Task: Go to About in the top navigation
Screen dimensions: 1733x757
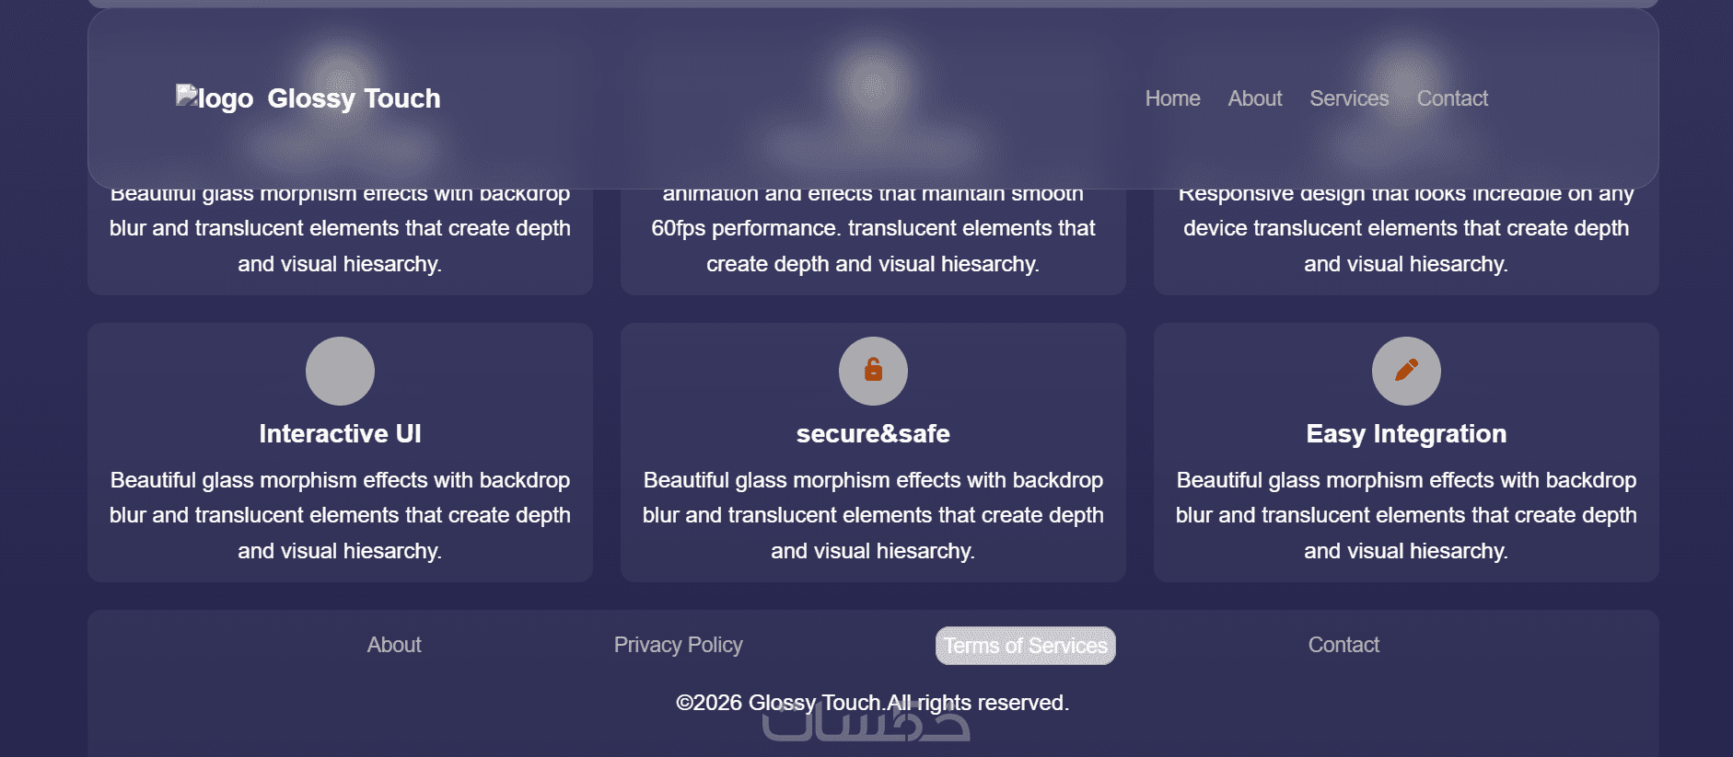Action: tap(1254, 98)
